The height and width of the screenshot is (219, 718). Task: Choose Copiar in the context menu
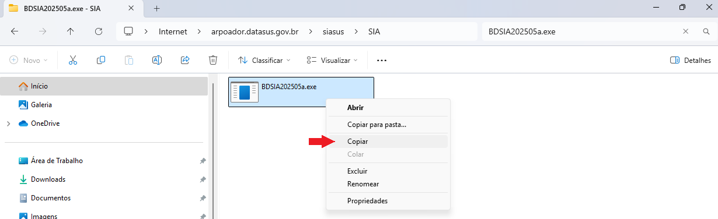point(388,142)
